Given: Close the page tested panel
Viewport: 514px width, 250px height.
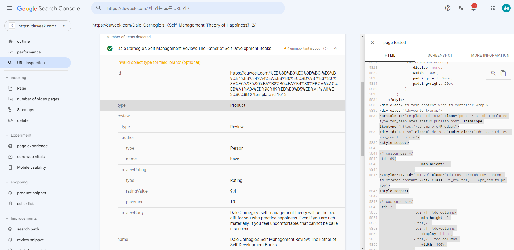Looking at the screenshot, I should click(x=373, y=43).
